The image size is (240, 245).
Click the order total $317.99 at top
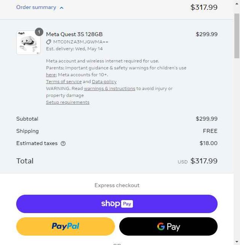[x=204, y=7]
